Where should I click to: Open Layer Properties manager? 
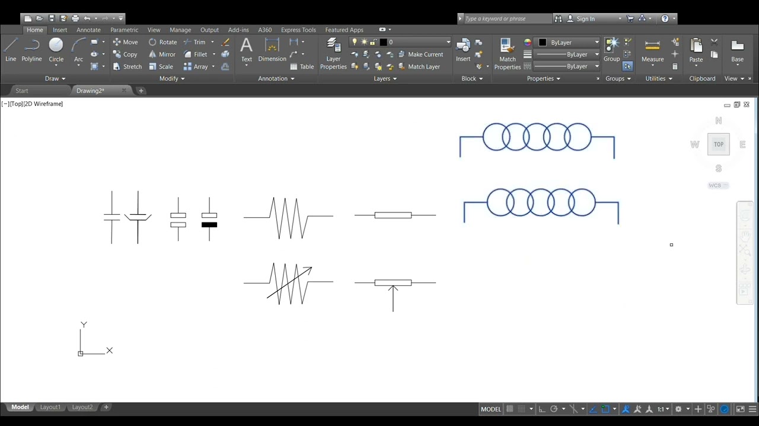[x=333, y=53]
